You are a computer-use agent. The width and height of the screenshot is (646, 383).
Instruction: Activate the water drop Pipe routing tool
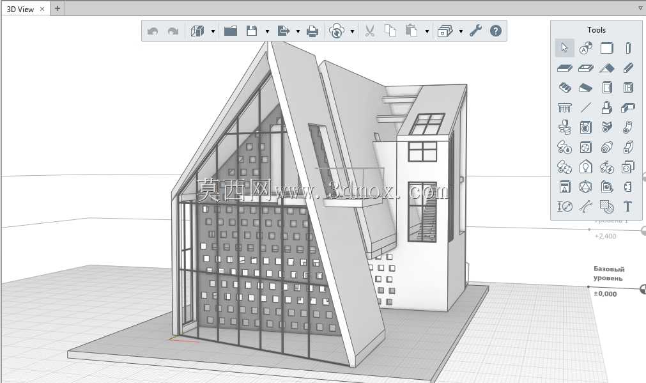[x=564, y=147]
